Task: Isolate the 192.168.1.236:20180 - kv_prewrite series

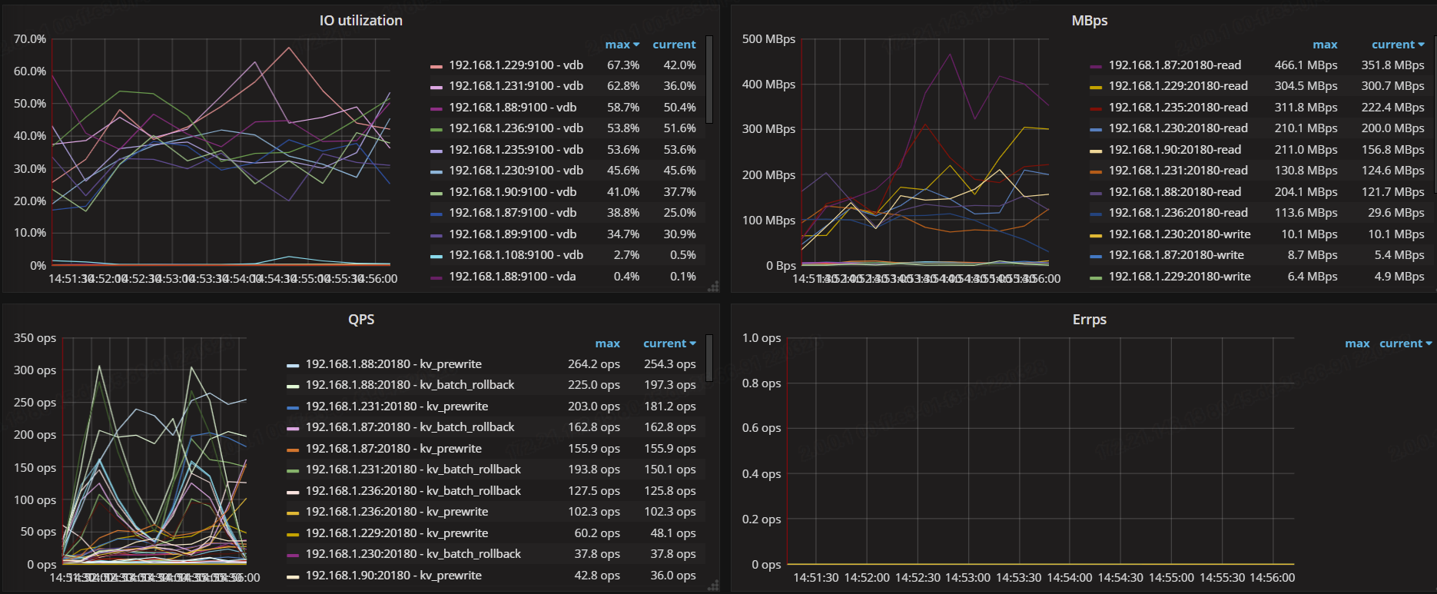Action: (397, 512)
